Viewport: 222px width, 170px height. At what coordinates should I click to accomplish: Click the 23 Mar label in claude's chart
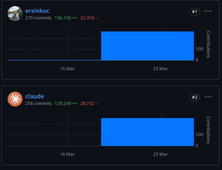pyautogui.click(x=160, y=154)
